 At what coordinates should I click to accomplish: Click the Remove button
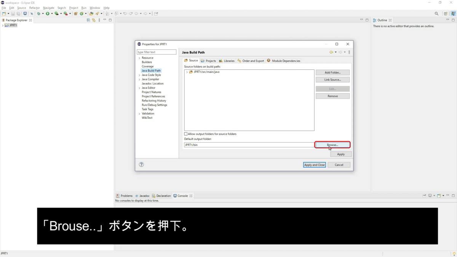tap(332, 96)
